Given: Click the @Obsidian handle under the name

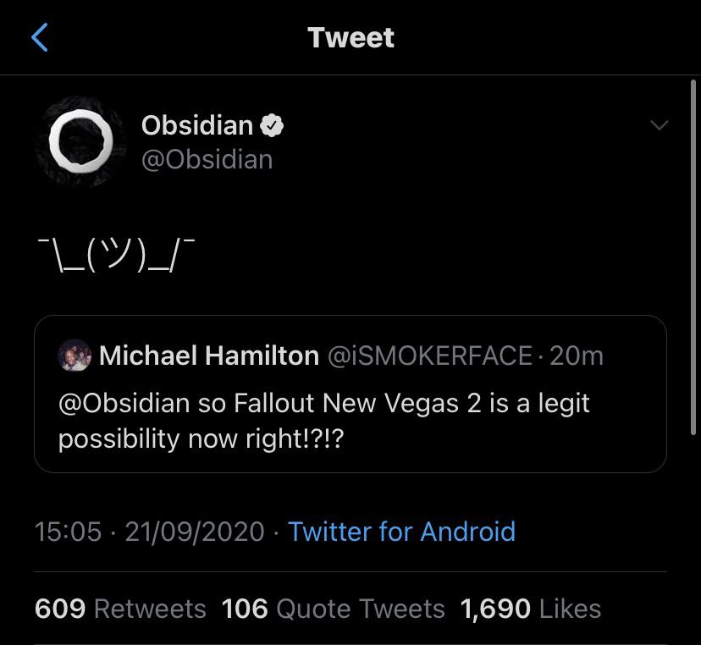Looking at the screenshot, I should [x=207, y=159].
